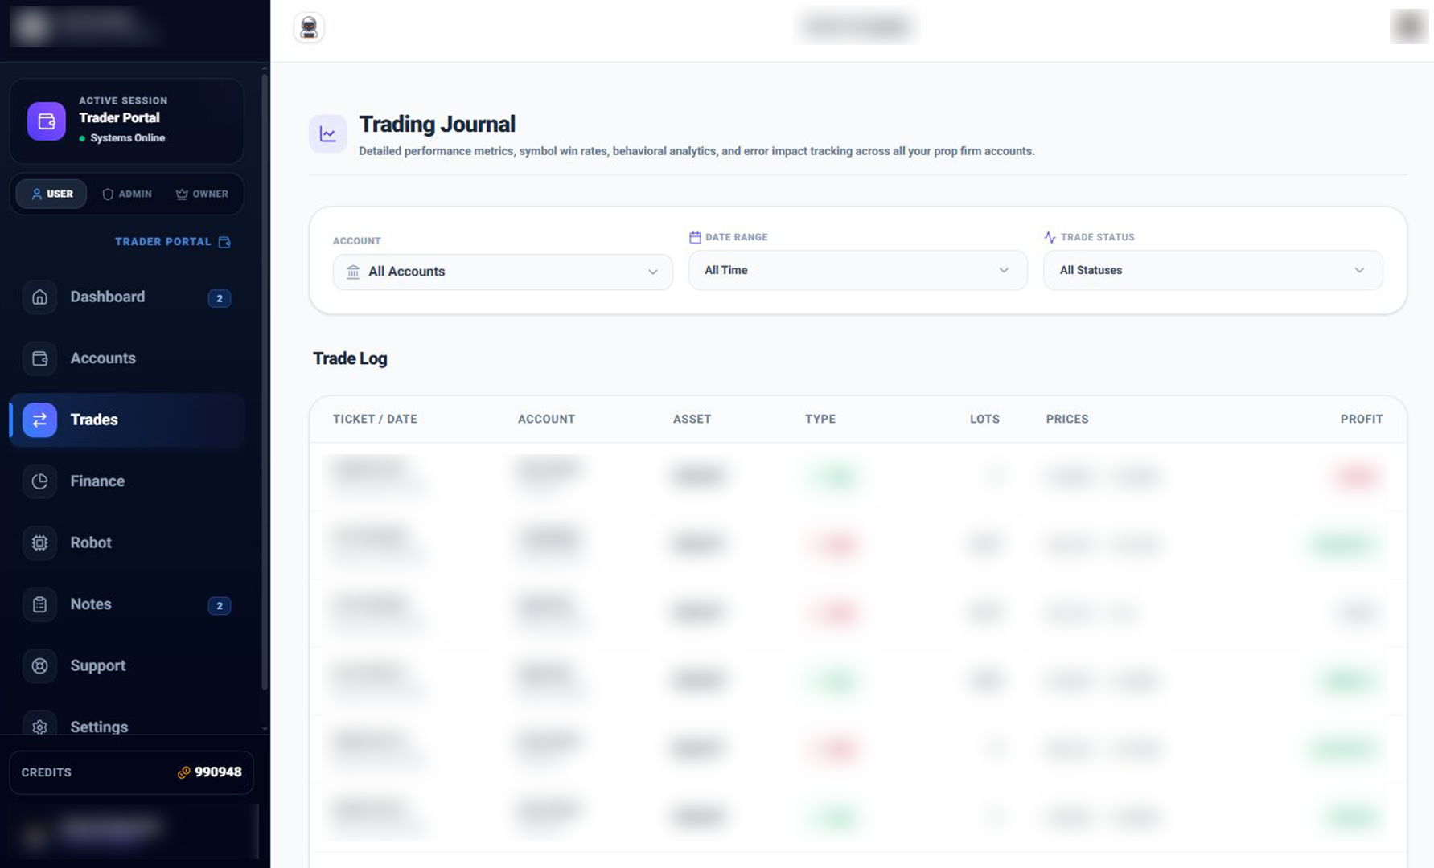Click the wallet icon beside TRADER PORTAL label

coord(224,242)
